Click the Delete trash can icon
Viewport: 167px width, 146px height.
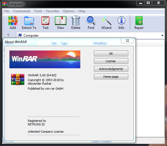coord(76,20)
